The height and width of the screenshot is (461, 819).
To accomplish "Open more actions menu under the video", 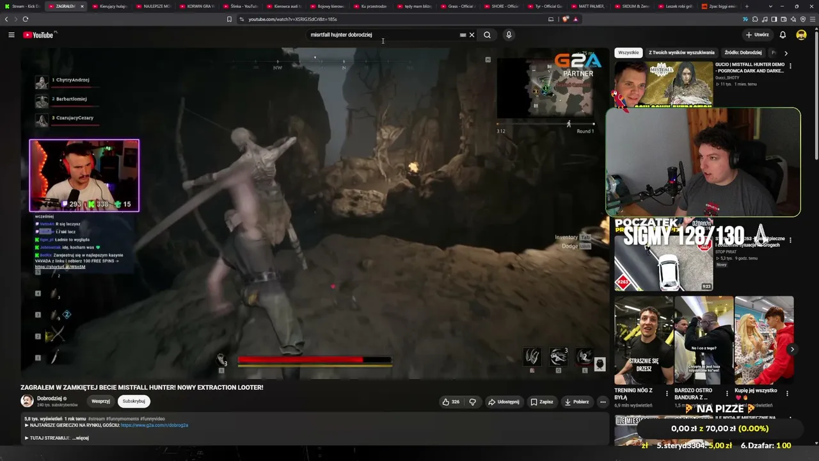I will (x=602, y=402).
